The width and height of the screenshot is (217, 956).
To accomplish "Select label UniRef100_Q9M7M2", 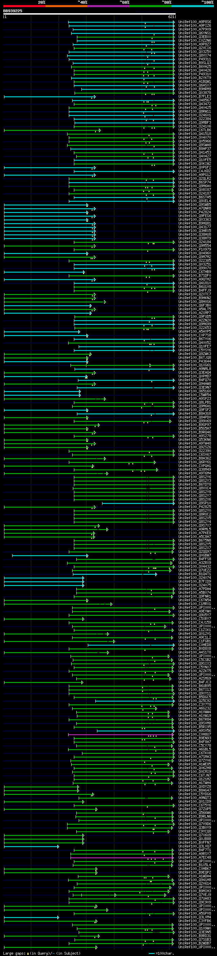I will (x=195, y=257).
